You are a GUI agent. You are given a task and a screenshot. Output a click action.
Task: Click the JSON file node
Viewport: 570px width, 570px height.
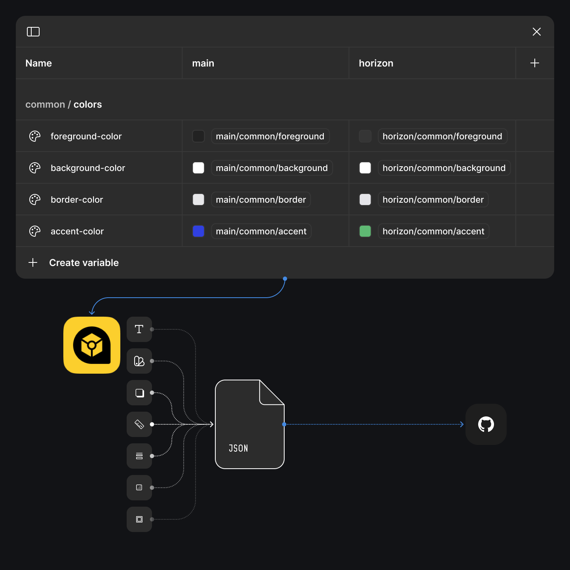point(249,424)
